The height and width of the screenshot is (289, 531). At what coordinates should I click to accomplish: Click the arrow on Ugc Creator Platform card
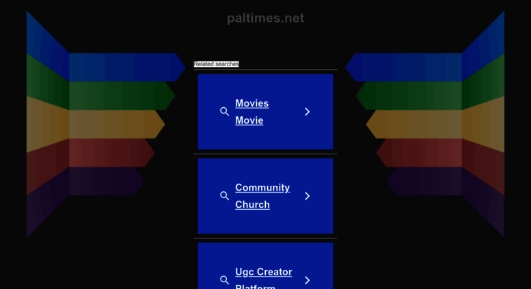(x=307, y=280)
